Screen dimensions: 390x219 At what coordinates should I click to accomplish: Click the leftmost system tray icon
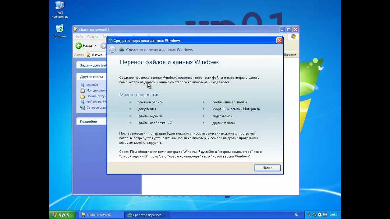click(x=309, y=215)
